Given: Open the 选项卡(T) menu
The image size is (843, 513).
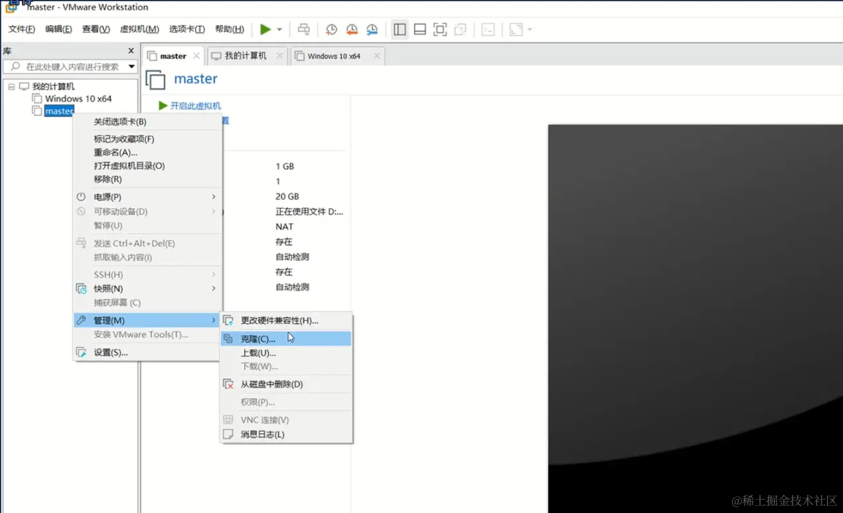Looking at the screenshot, I should pos(187,29).
